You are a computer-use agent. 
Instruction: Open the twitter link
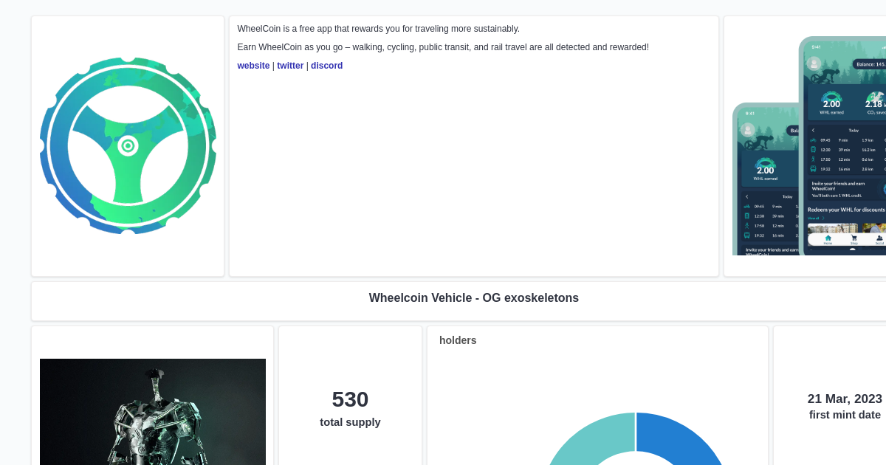[x=290, y=66]
